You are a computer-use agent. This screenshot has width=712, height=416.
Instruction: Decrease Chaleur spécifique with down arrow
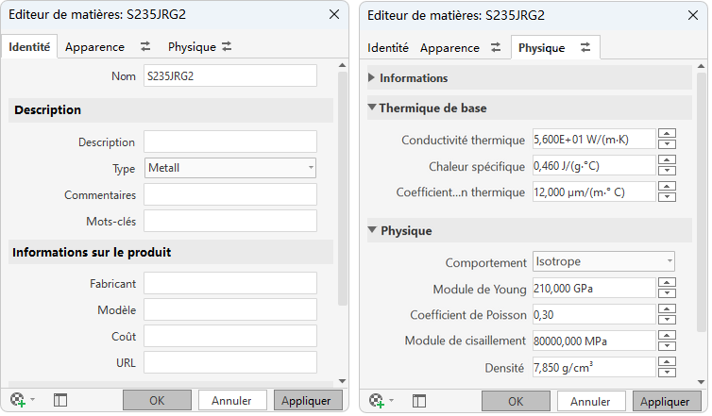(x=667, y=171)
